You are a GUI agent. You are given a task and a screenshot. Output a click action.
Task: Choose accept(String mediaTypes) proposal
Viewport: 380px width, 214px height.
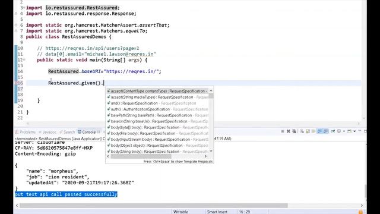point(157,97)
